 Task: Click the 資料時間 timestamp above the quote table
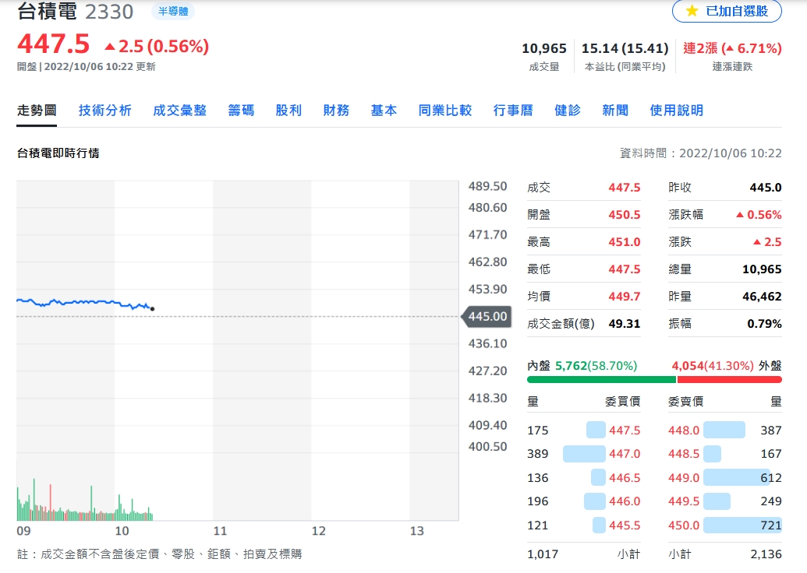(700, 153)
